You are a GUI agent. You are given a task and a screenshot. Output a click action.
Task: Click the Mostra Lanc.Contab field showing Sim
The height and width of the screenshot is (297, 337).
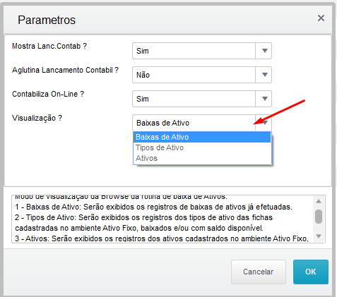click(x=194, y=51)
